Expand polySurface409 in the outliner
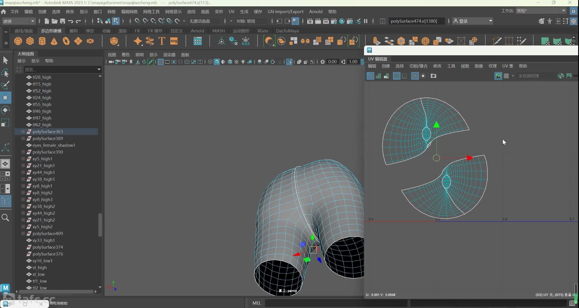Screen dimensions: 579x308 click(x=23, y=234)
